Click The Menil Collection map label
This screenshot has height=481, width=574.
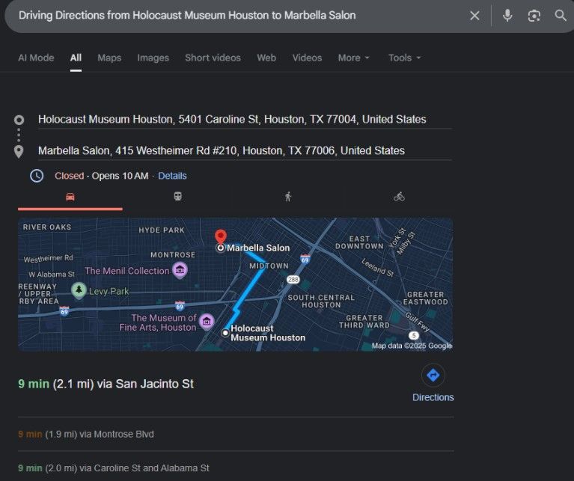coord(127,271)
